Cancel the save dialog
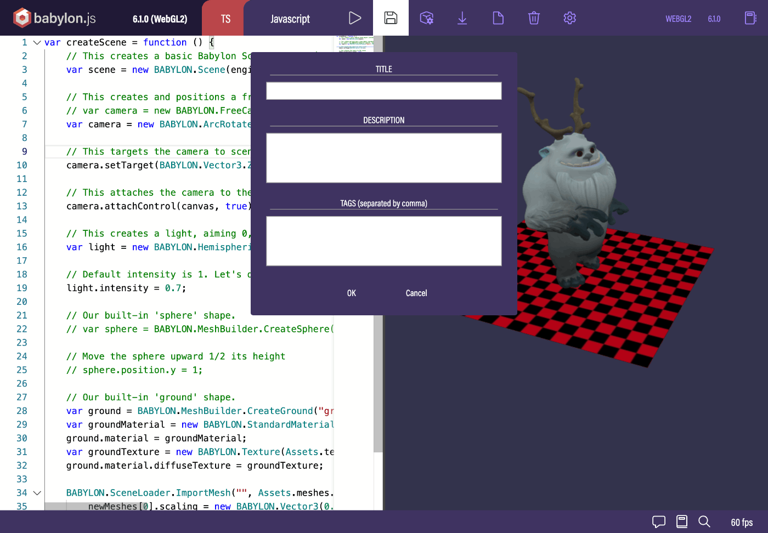This screenshot has height=533, width=768. coord(416,293)
